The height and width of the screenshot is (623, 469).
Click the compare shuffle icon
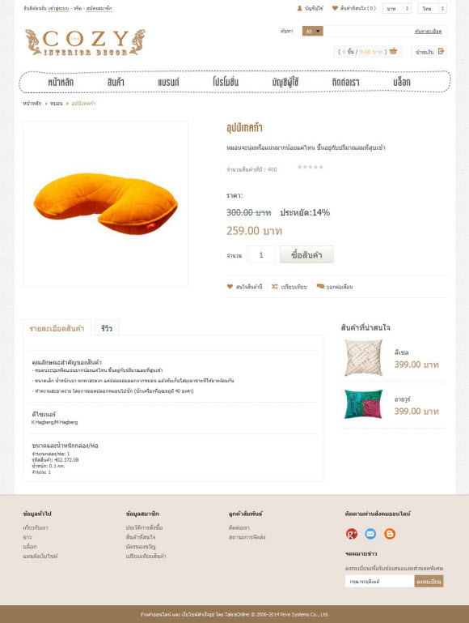275,287
